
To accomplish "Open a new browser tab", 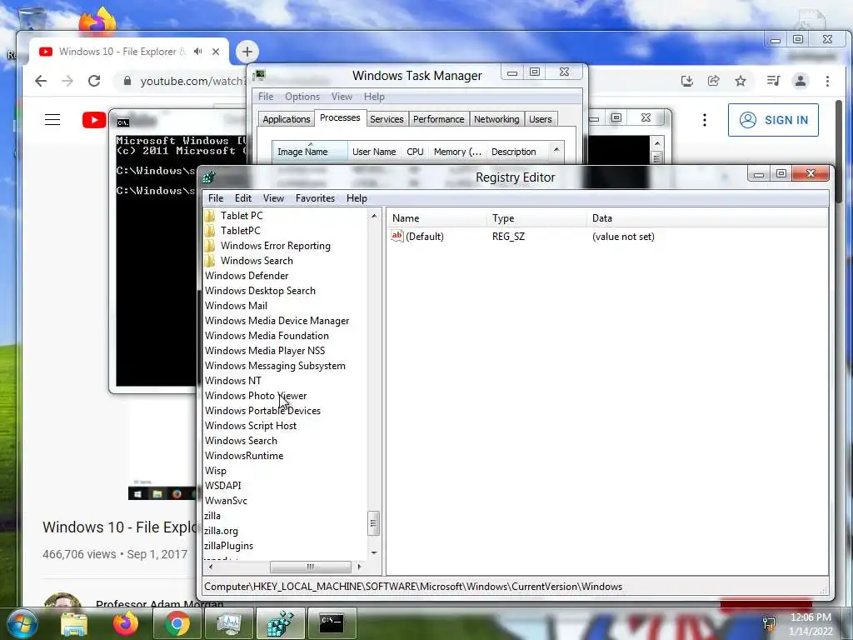I will point(247,52).
